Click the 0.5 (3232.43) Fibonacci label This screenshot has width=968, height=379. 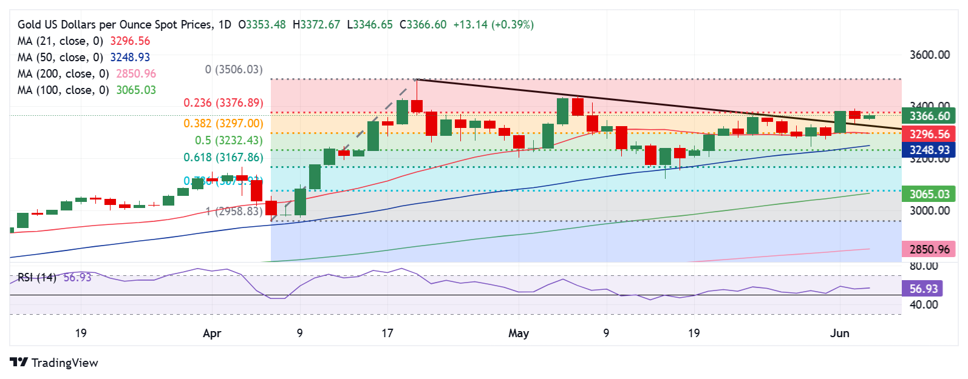(x=228, y=141)
